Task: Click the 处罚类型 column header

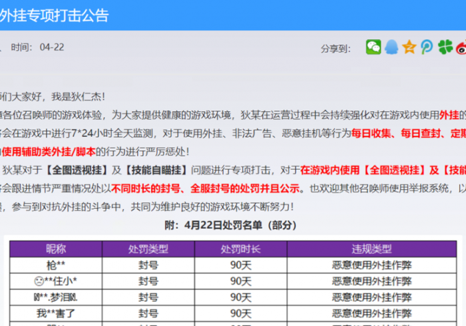Action: [148, 249]
